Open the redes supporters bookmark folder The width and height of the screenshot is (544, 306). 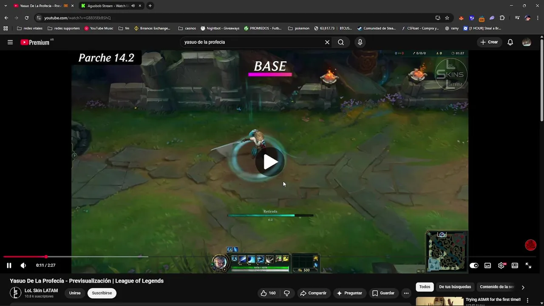point(64,28)
